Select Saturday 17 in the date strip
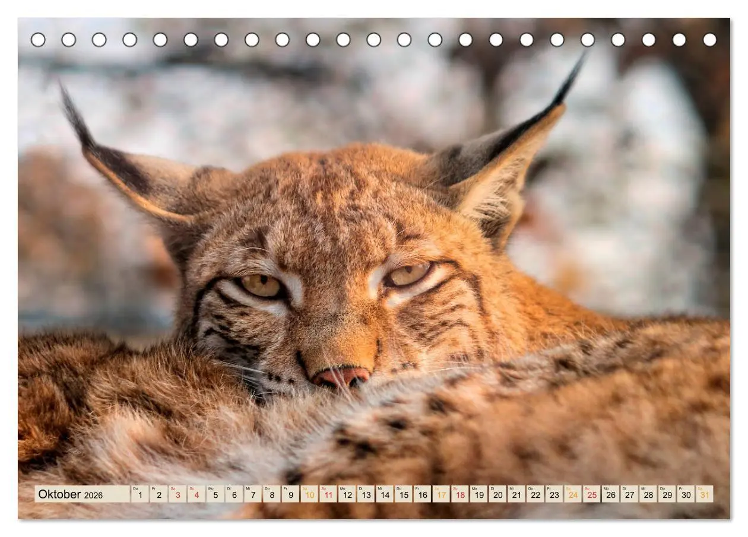Image resolution: width=748 pixels, height=537 pixels. pyautogui.click(x=442, y=494)
